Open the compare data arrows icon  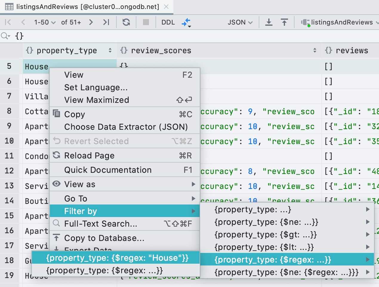[186, 22]
